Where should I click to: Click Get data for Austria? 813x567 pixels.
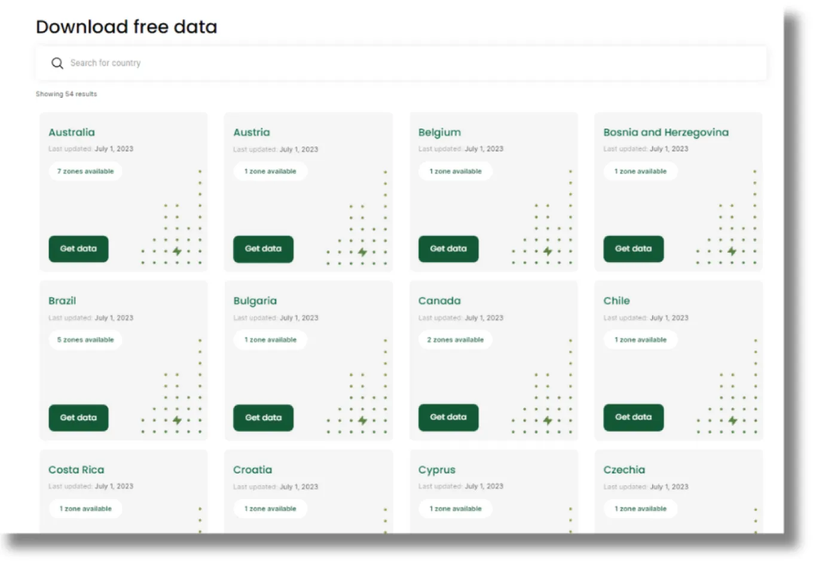[263, 249]
